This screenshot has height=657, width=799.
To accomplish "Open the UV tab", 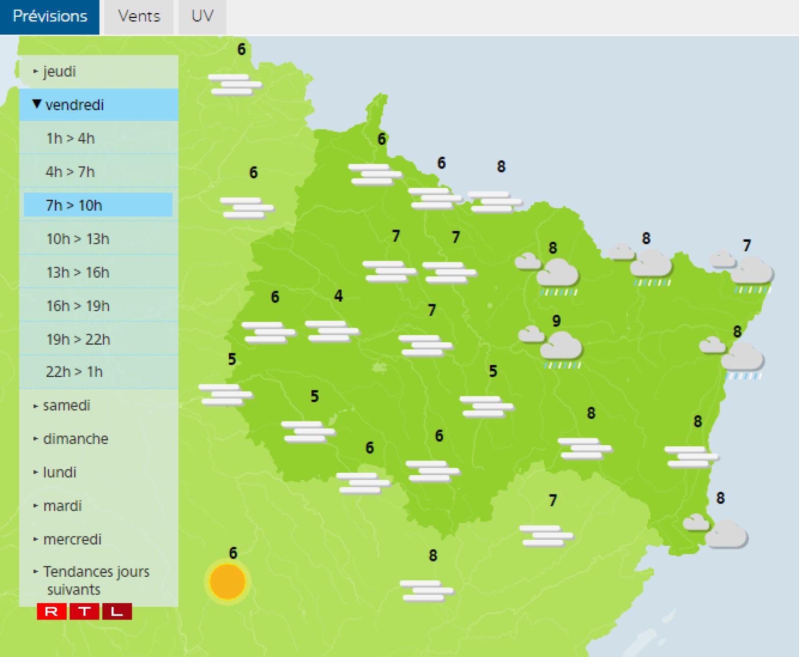I will pyautogui.click(x=202, y=17).
